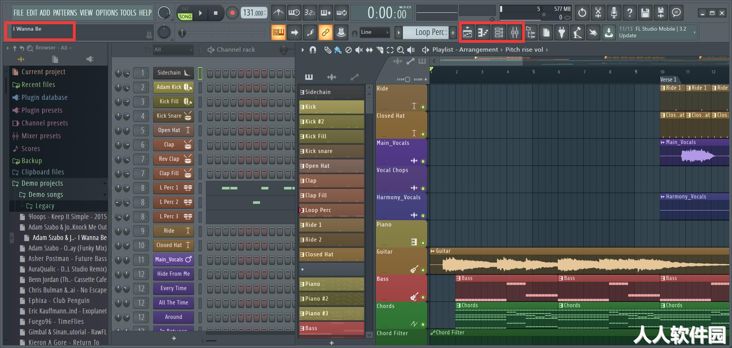Toggle the SLIDE switch in pattern picker
Viewport: 732px width, 348px height.
pyautogui.click(x=426, y=80)
